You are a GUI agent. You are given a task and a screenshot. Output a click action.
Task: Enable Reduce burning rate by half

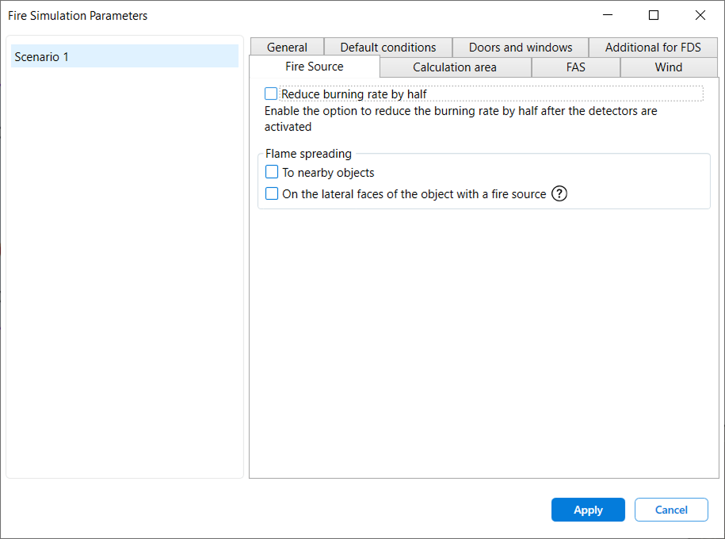272,94
